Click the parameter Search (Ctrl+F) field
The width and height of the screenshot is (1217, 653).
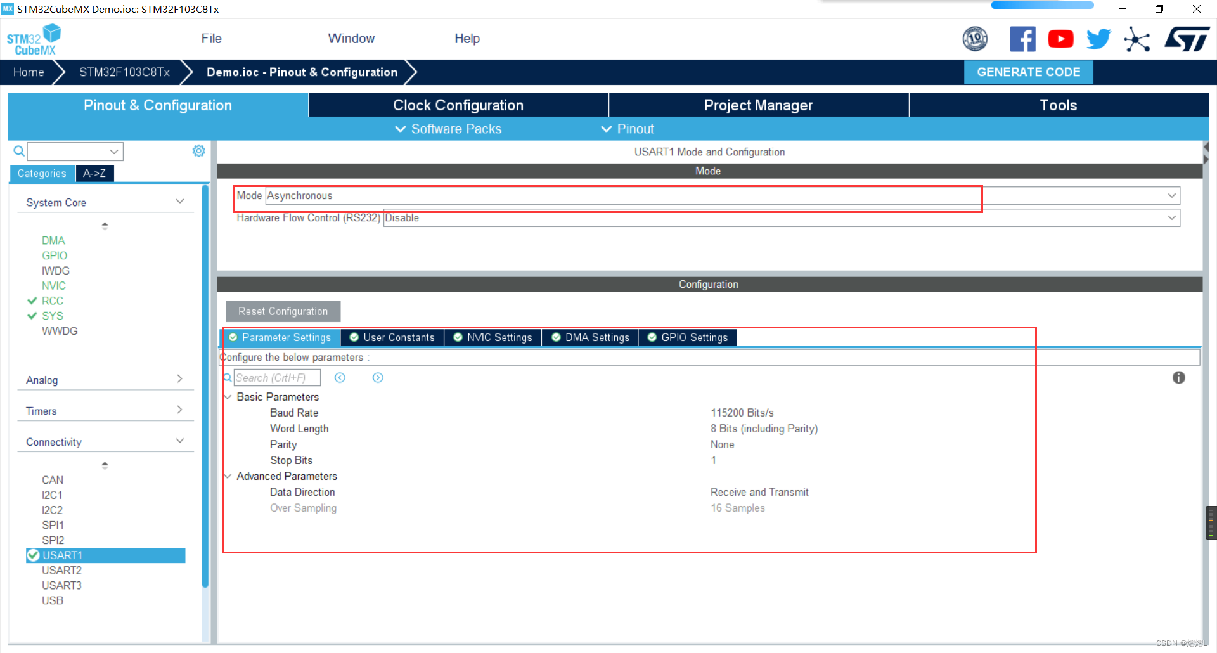tap(277, 378)
